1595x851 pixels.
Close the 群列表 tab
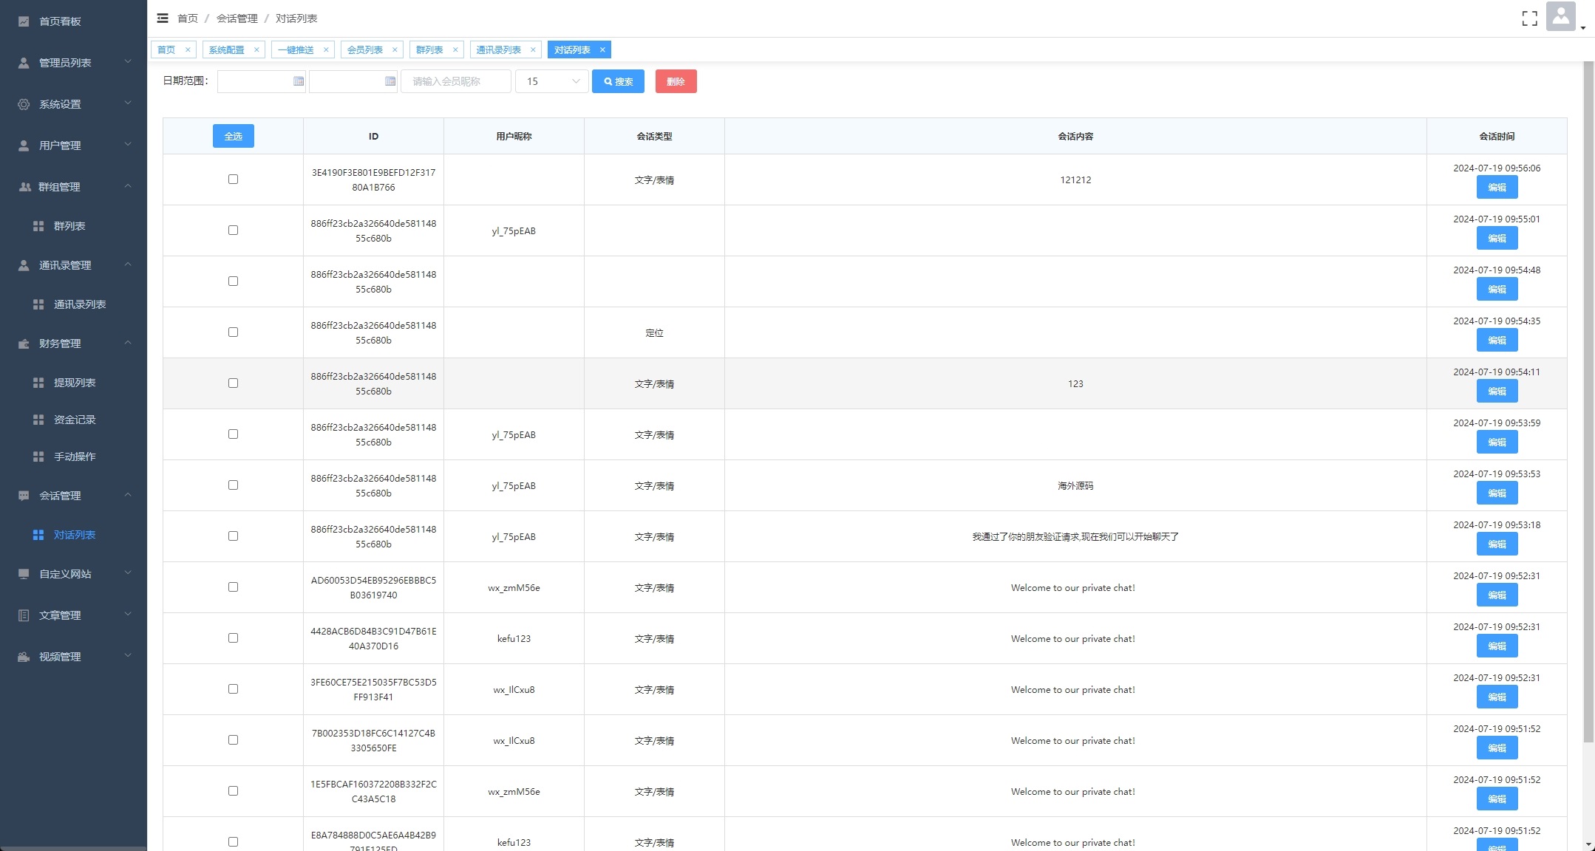tap(455, 50)
